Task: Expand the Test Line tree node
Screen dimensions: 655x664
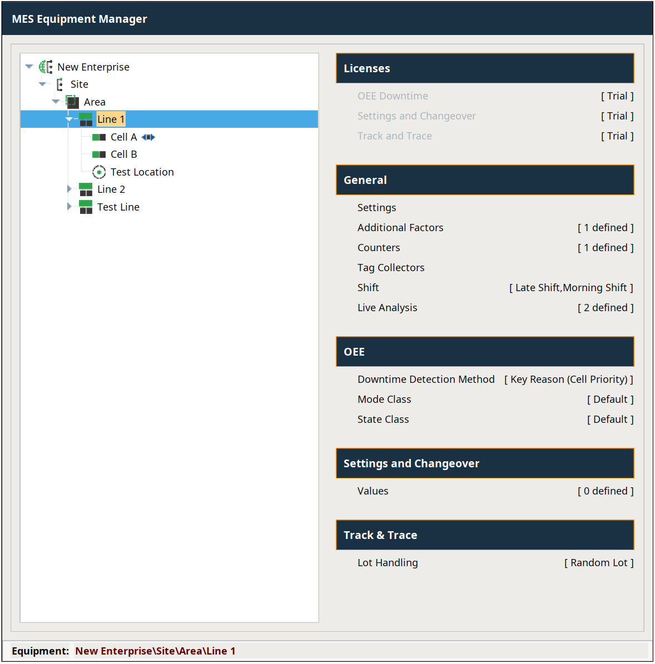Action: coord(69,207)
